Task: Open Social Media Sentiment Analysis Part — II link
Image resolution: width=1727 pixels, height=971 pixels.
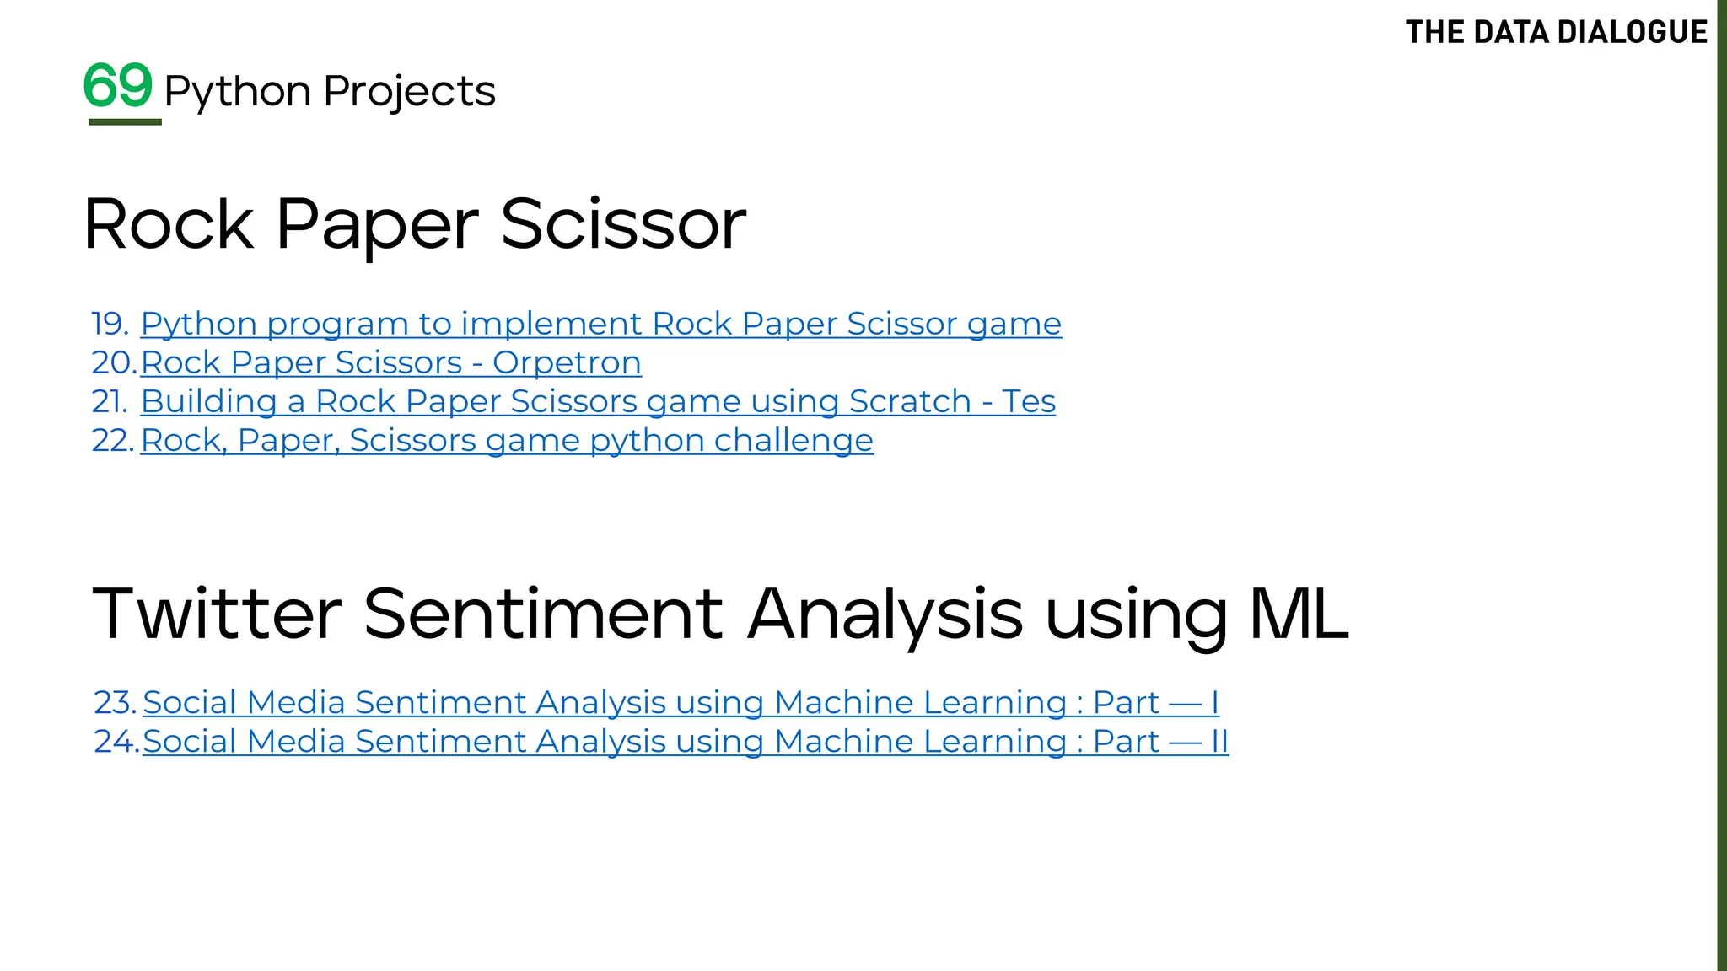Action: [x=686, y=741]
